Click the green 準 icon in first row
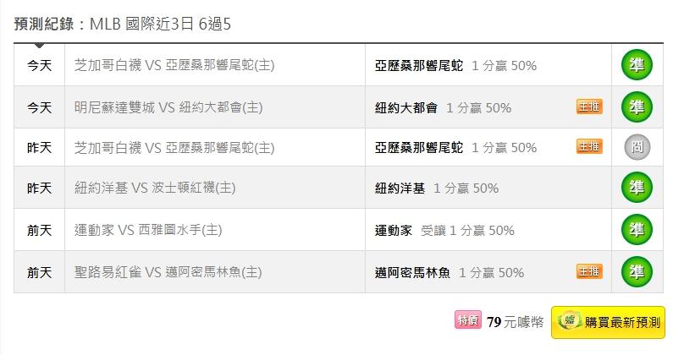673x355 pixels. tap(637, 65)
